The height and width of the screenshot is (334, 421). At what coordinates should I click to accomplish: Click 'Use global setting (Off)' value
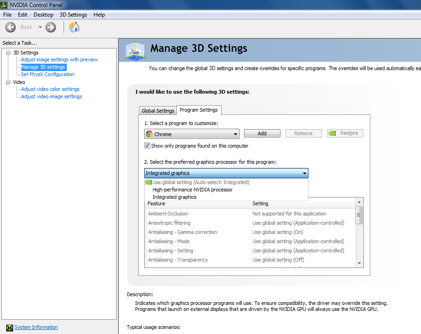point(278,260)
